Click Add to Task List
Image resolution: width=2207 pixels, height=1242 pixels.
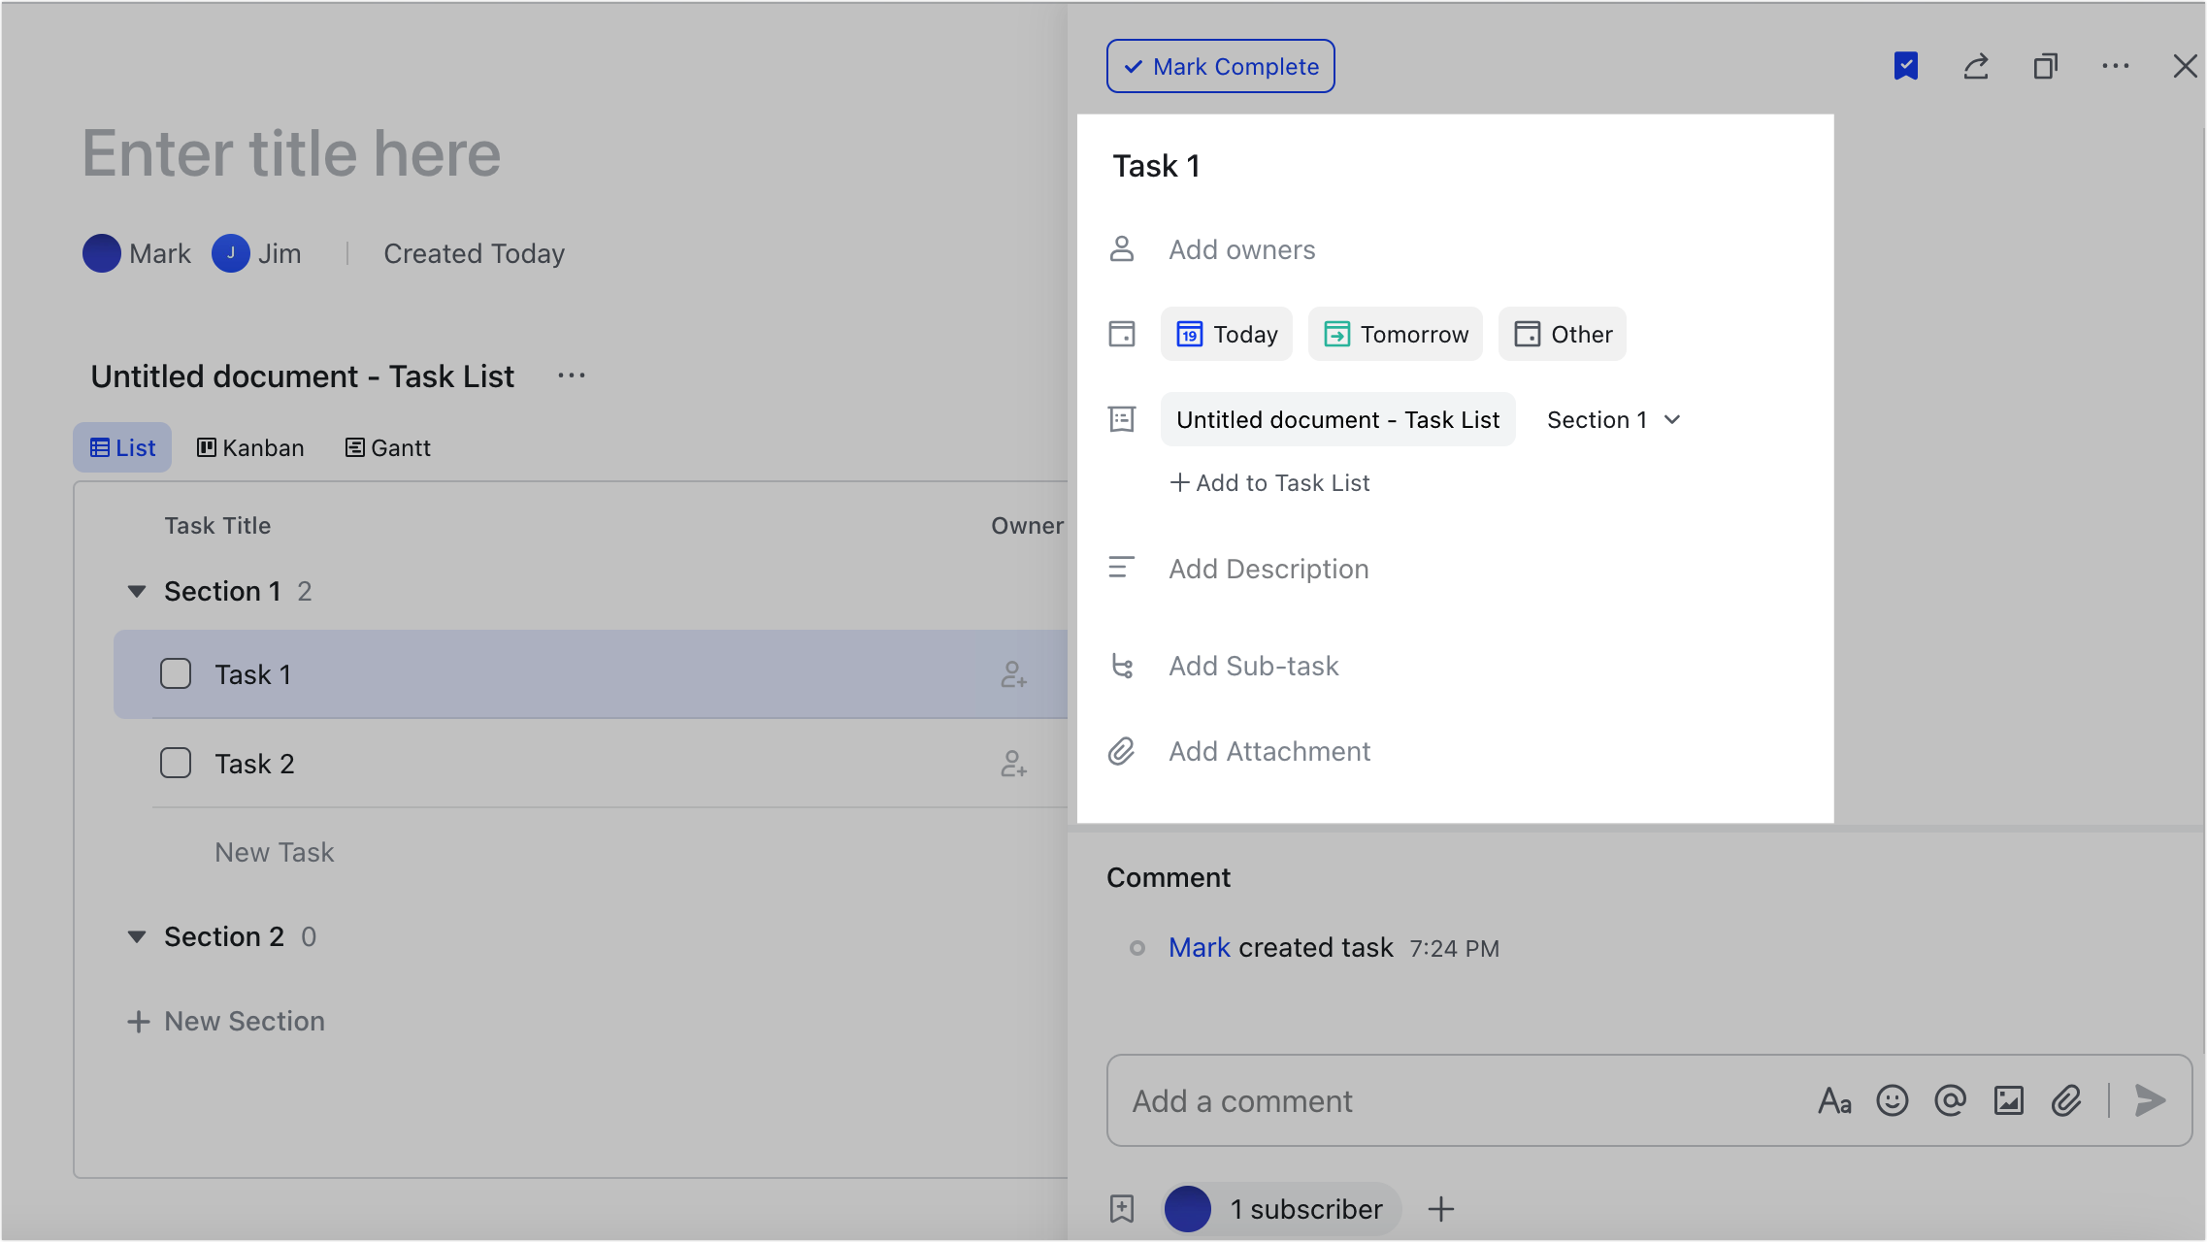tap(1268, 482)
